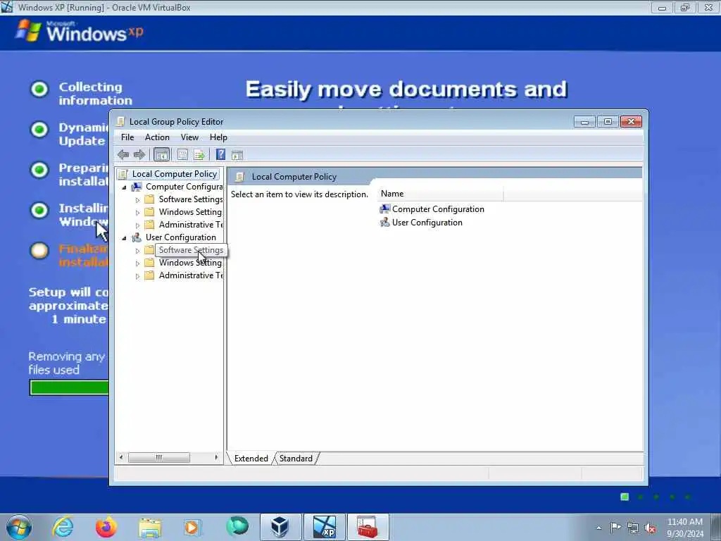721x541 pixels.
Task: Open Action Center flag tray icon
Action: (615, 528)
